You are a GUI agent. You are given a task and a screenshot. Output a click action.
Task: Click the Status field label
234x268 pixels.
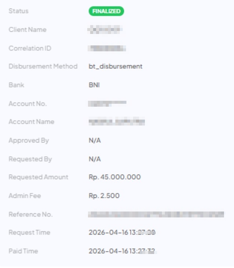point(18,11)
